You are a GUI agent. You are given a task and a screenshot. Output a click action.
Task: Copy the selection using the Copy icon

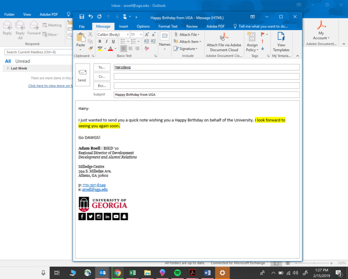90,41
